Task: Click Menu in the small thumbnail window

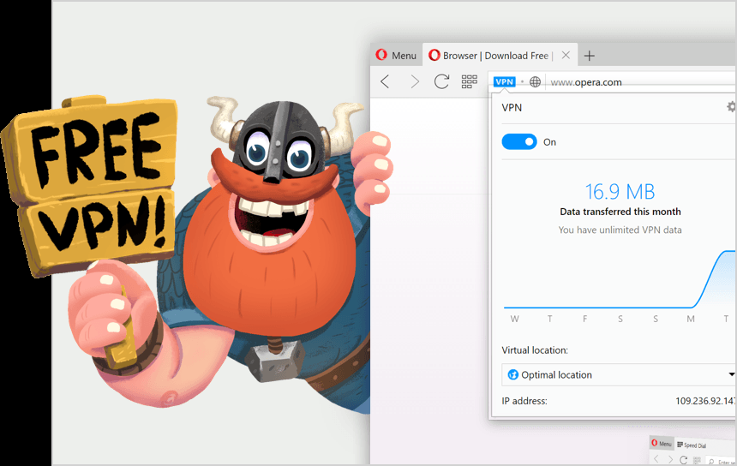Action: tap(662, 444)
